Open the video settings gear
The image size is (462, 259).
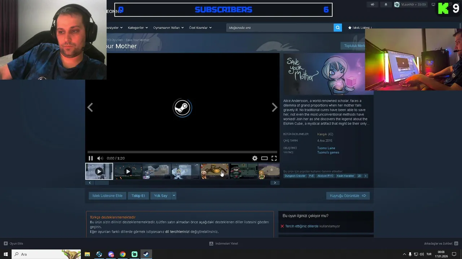pos(255,158)
